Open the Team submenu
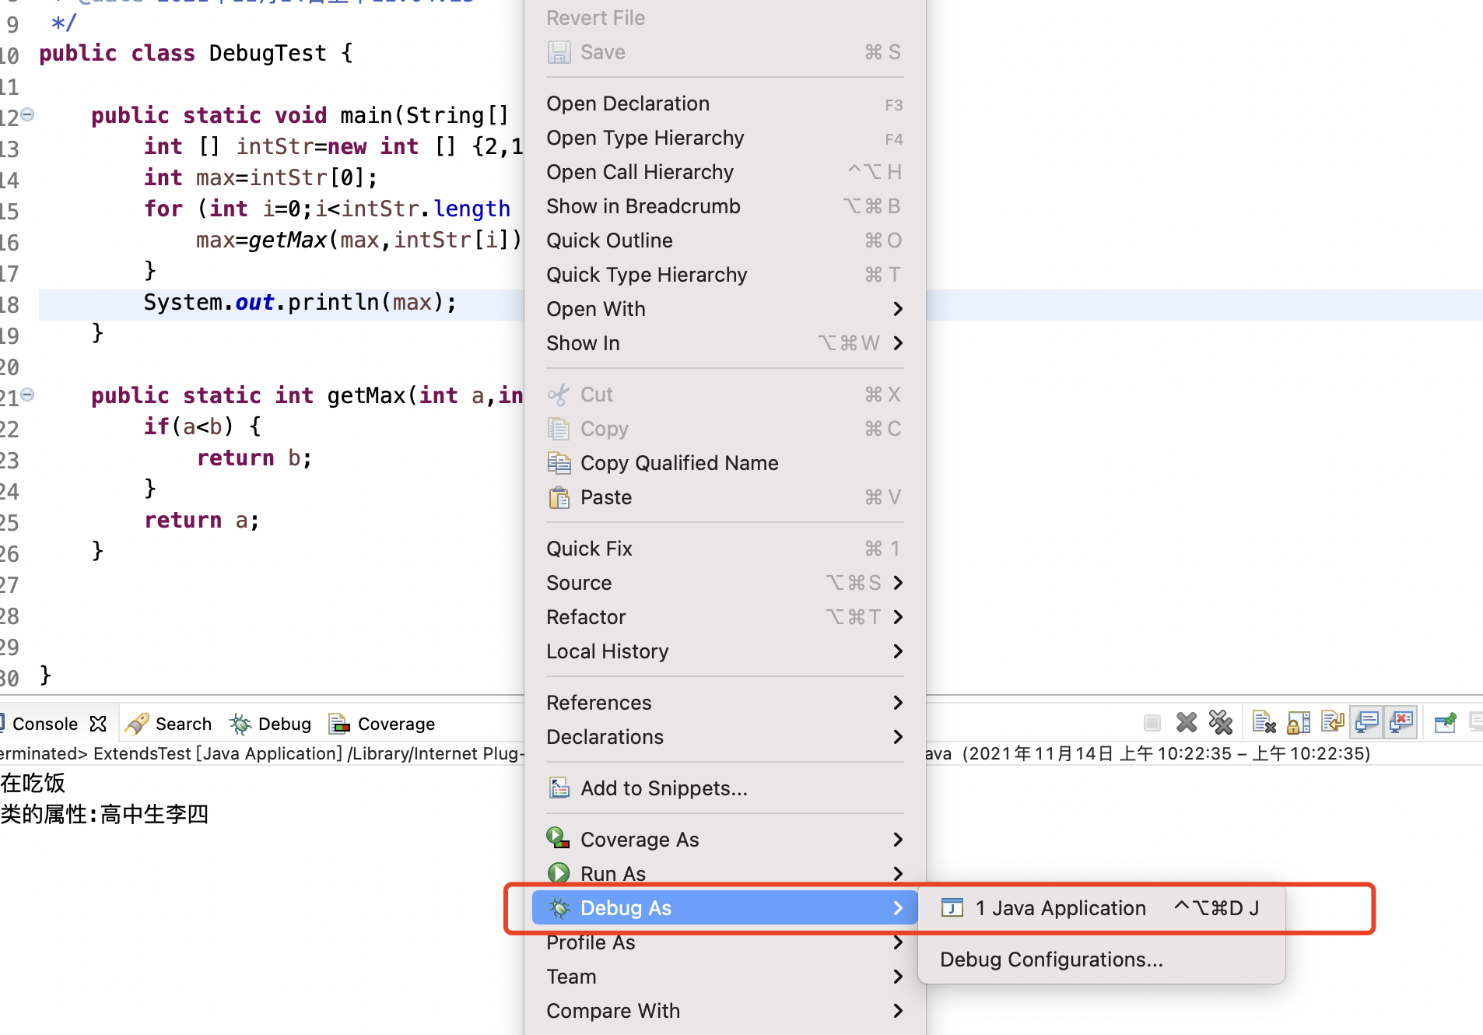The height and width of the screenshot is (1035, 1483). [x=724, y=977]
